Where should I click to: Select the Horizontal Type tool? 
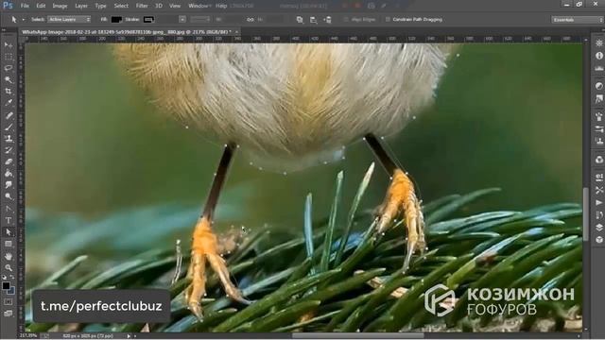[9, 220]
